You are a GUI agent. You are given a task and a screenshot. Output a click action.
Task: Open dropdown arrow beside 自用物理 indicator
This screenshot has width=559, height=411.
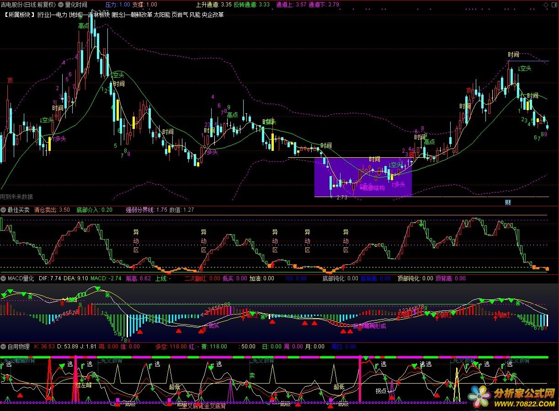tap(4, 347)
